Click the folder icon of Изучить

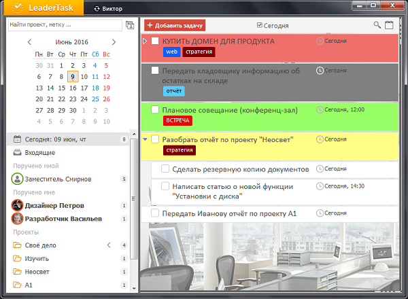point(17,258)
